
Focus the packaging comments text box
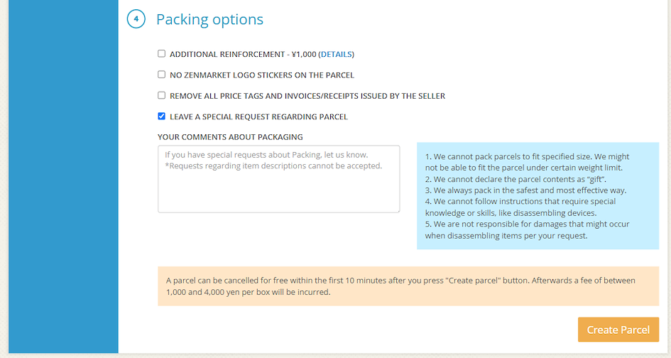pyautogui.click(x=278, y=179)
